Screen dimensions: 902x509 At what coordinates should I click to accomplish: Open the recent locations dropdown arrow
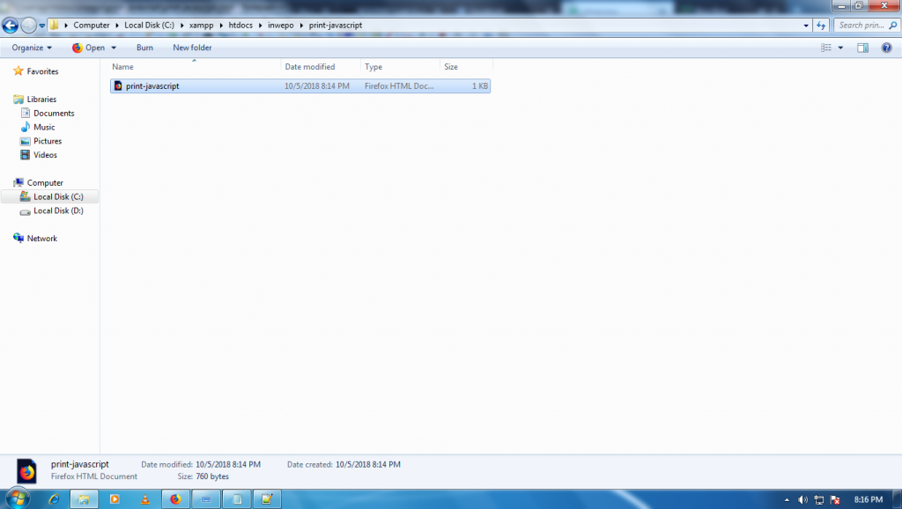(x=42, y=26)
